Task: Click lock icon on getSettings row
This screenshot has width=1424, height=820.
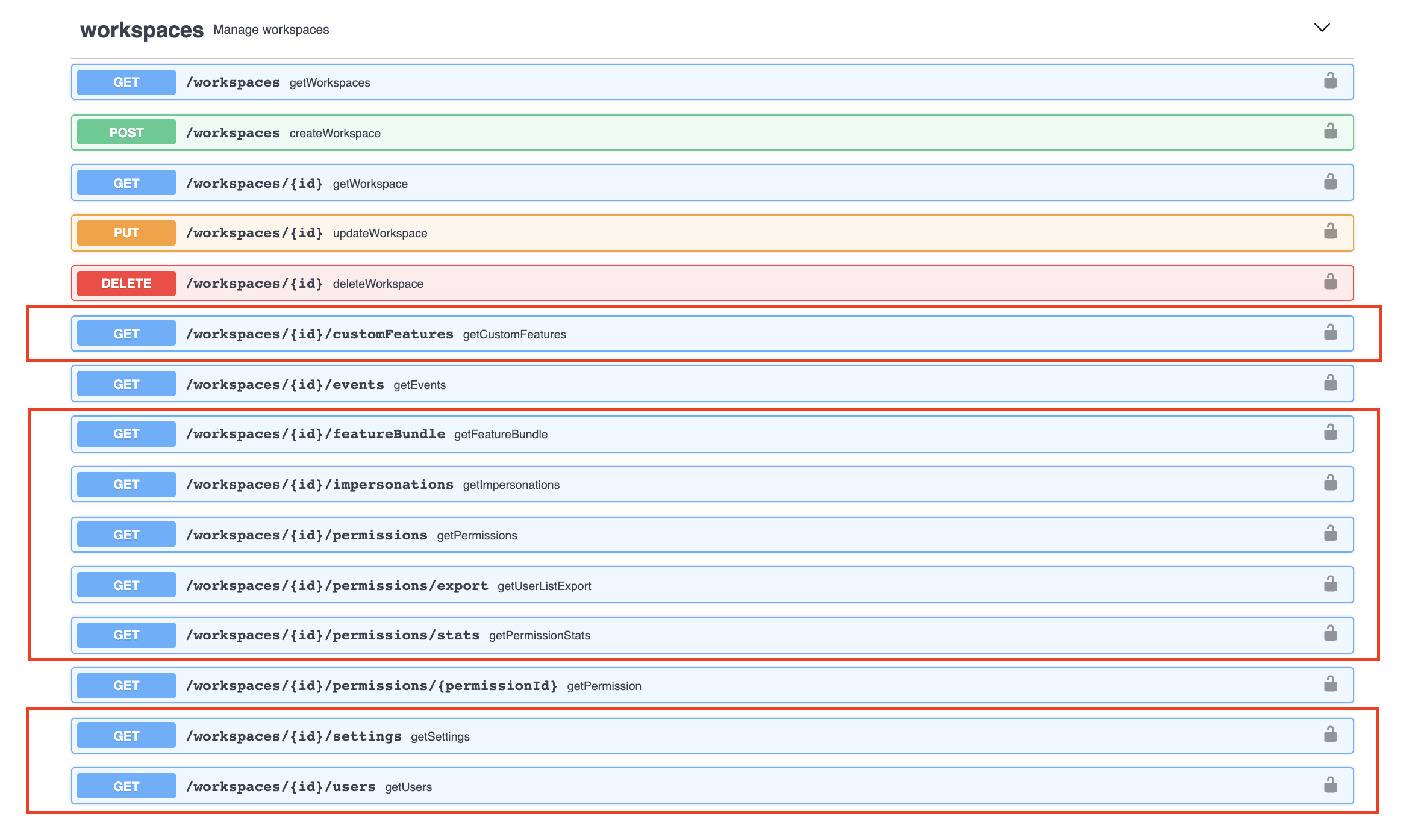Action: pyautogui.click(x=1330, y=735)
